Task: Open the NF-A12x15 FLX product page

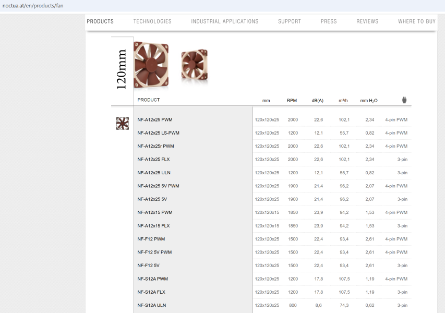Action: [x=153, y=226]
